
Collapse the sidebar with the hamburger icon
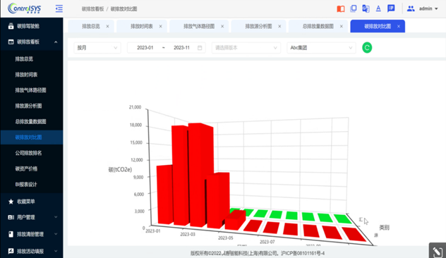(59, 8)
